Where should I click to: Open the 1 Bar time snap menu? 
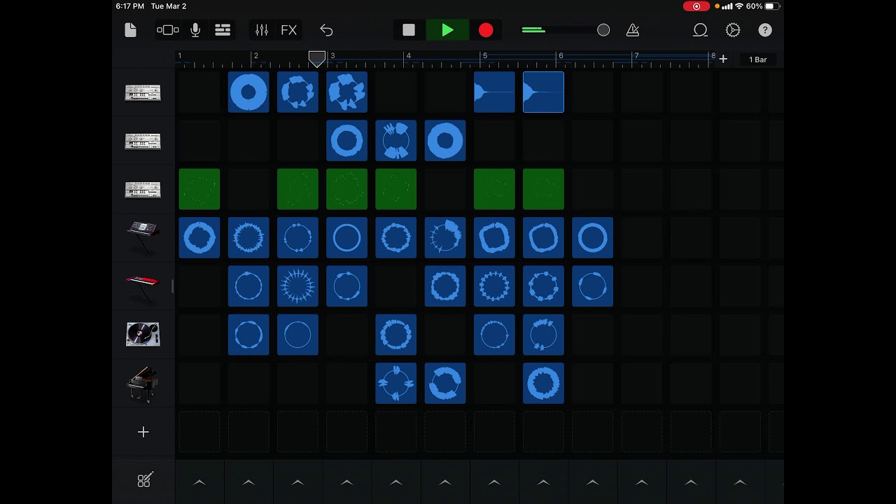(x=758, y=59)
